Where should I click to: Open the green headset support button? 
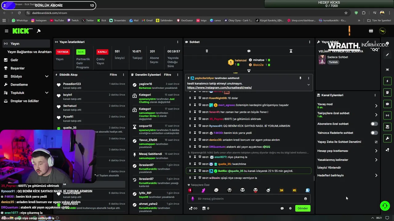pyautogui.click(x=385, y=206)
